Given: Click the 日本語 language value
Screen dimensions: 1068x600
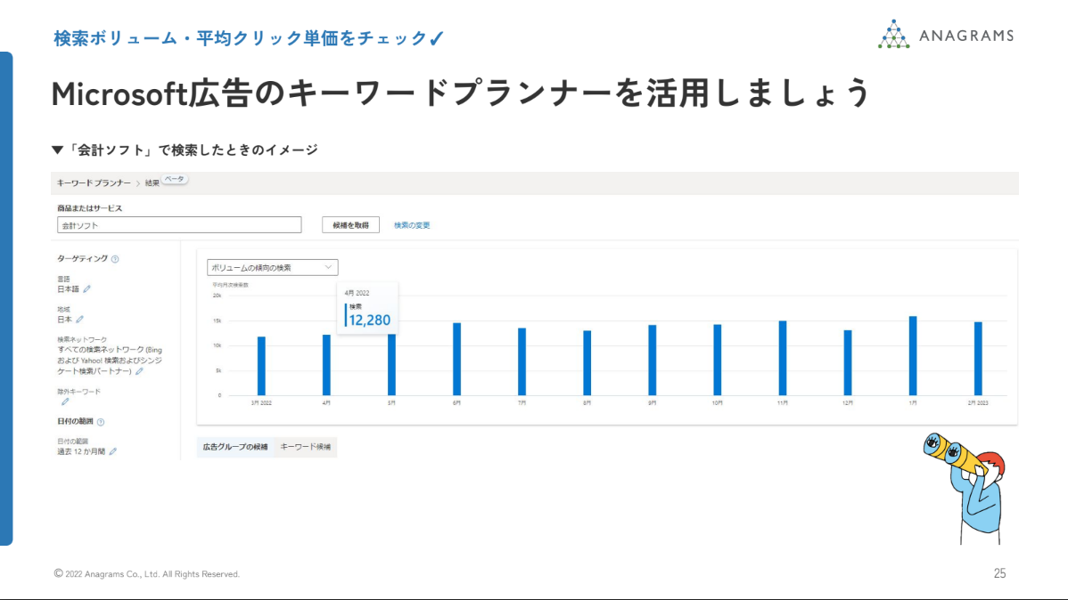Looking at the screenshot, I should pyautogui.click(x=68, y=289).
